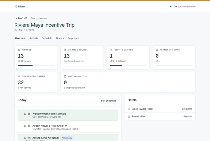Click the '1 delayed' flights note
Image resolution: width=210 pixels, height=141 pixels.
(x=121, y=61)
